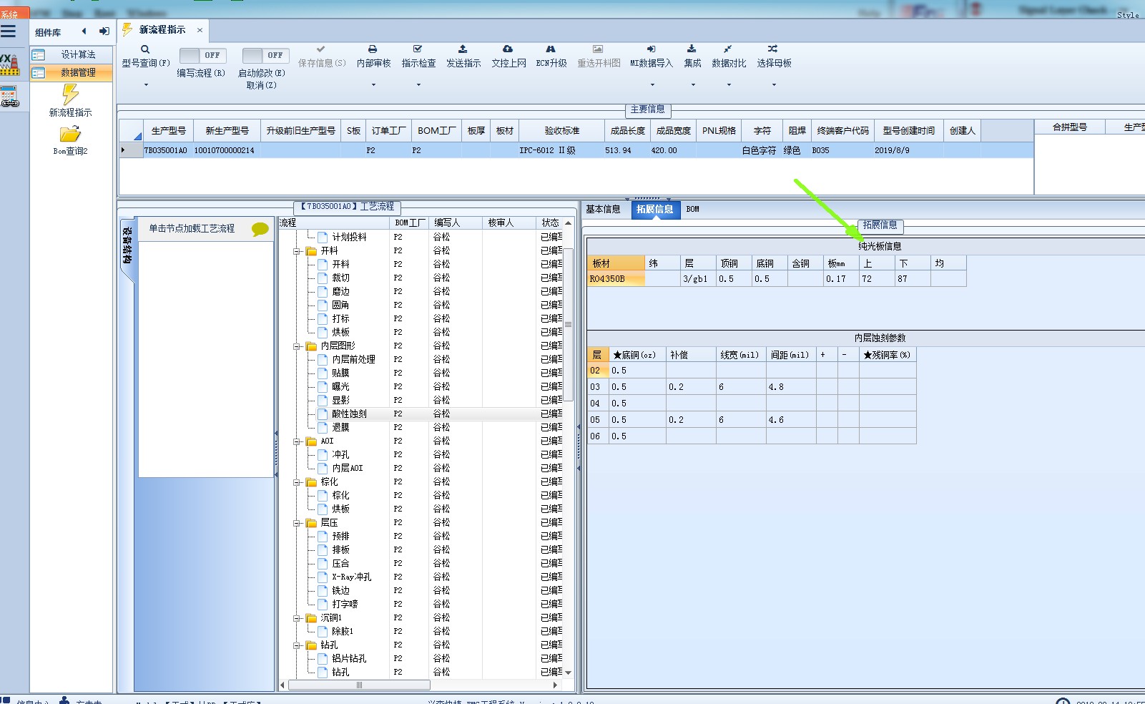The image size is (1145, 704).
Task: Switch to the BOM tab
Action: tap(692, 210)
